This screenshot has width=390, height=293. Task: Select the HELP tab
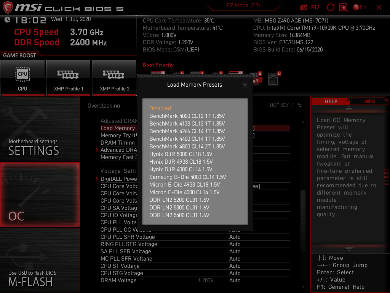pyautogui.click(x=331, y=101)
